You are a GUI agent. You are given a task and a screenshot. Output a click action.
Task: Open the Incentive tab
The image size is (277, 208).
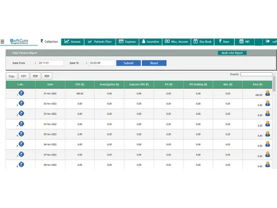click(x=151, y=42)
